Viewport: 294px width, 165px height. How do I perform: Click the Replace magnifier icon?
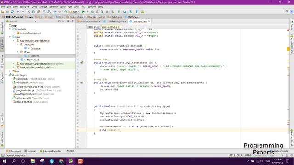point(49,11)
